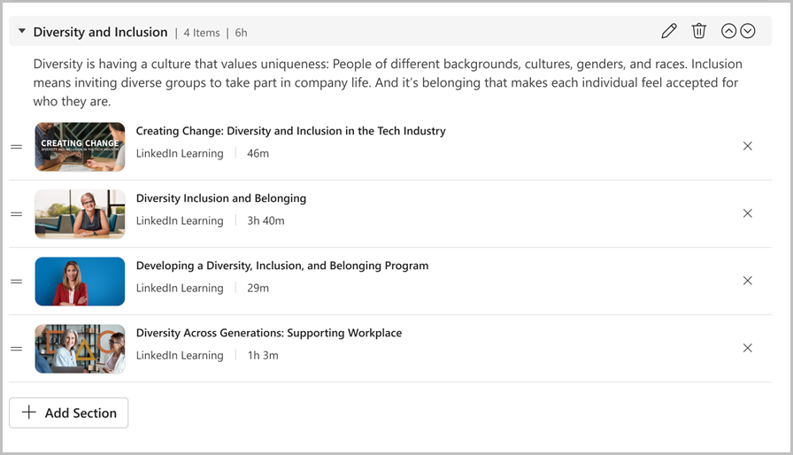Open title Creating Change: Diversity and Inclusion in Tech

(291, 131)
